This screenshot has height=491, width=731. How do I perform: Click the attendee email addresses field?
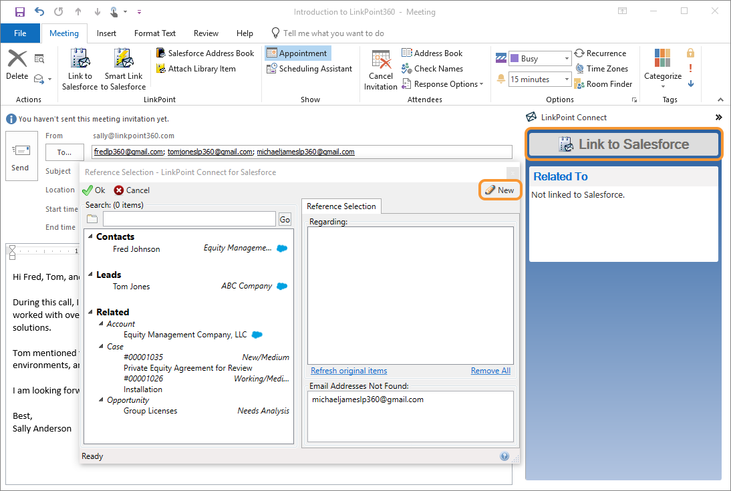tap(302, 152)
